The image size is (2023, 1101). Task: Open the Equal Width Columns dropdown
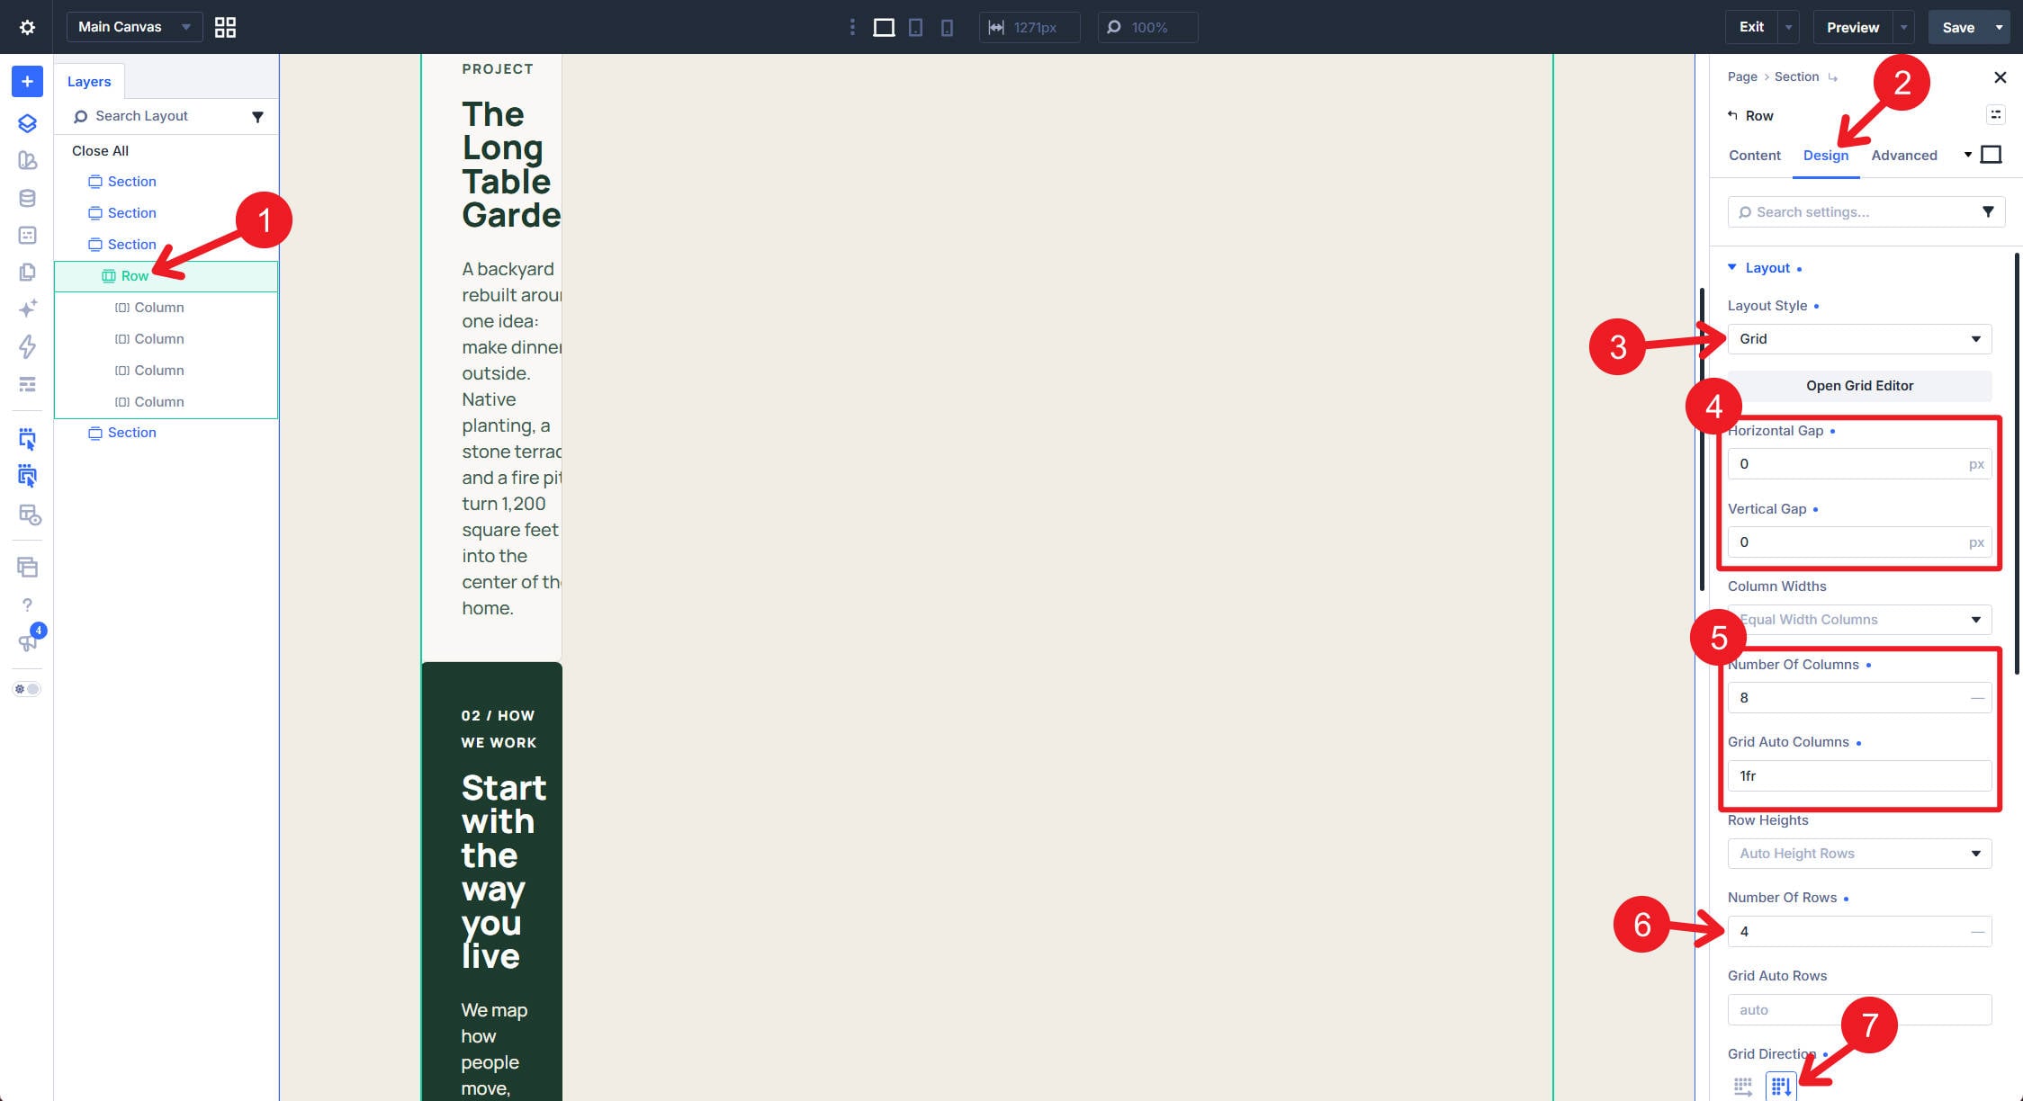1859,620
